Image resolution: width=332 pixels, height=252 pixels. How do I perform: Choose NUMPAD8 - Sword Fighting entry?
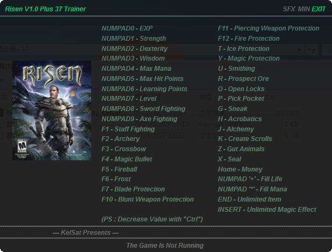click(143, 109)
